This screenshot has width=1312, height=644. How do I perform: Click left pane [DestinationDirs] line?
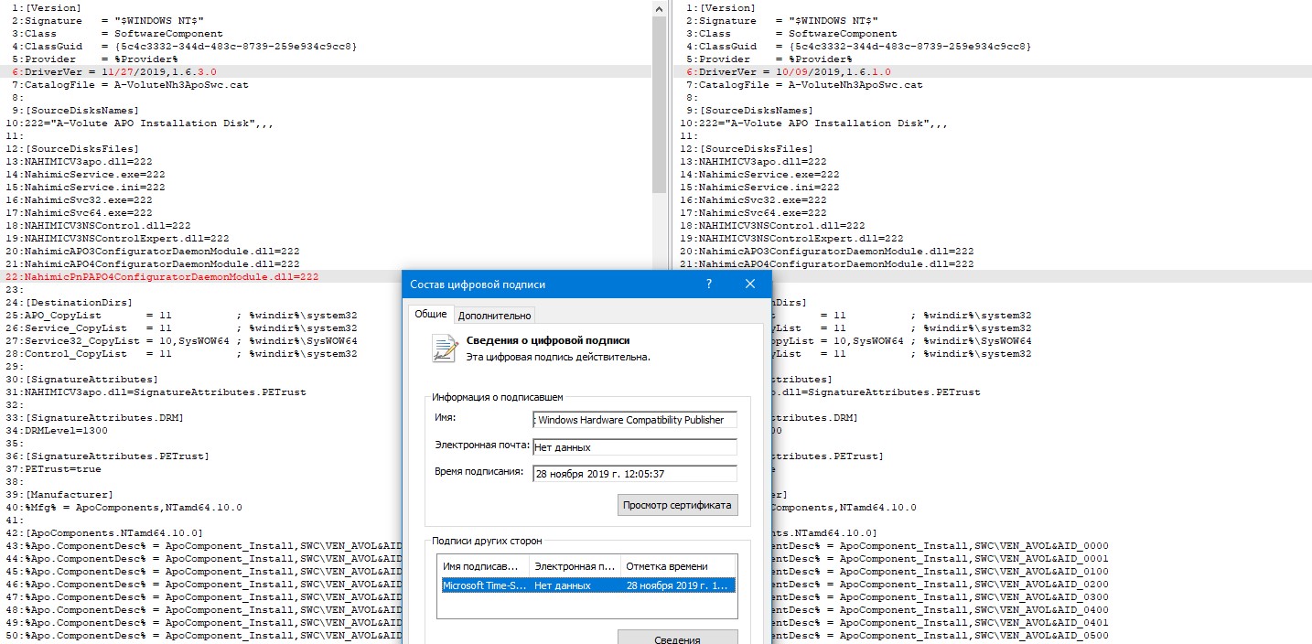pos(69,302)
